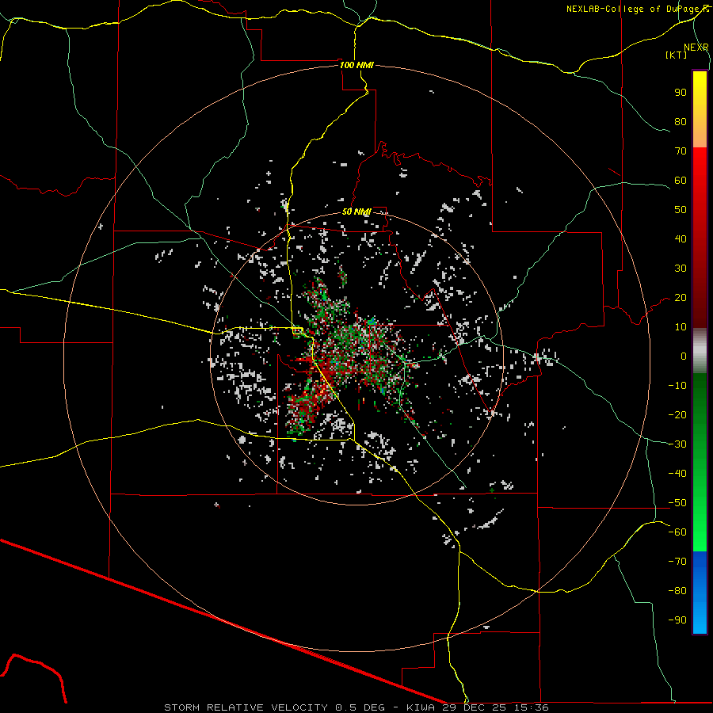The width and height of the screenshot is (713, 713).
Task: Click the -60 knot scale label
Action: [677, 532]
